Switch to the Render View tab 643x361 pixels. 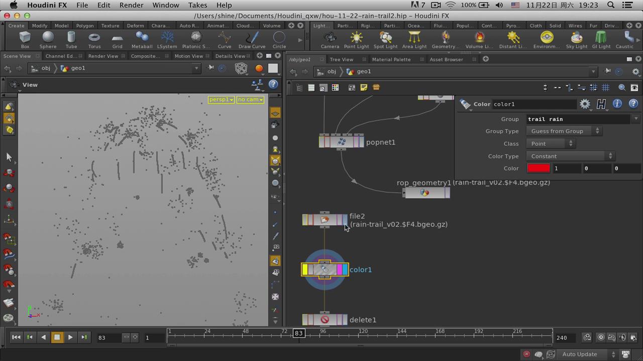(103, 56)
